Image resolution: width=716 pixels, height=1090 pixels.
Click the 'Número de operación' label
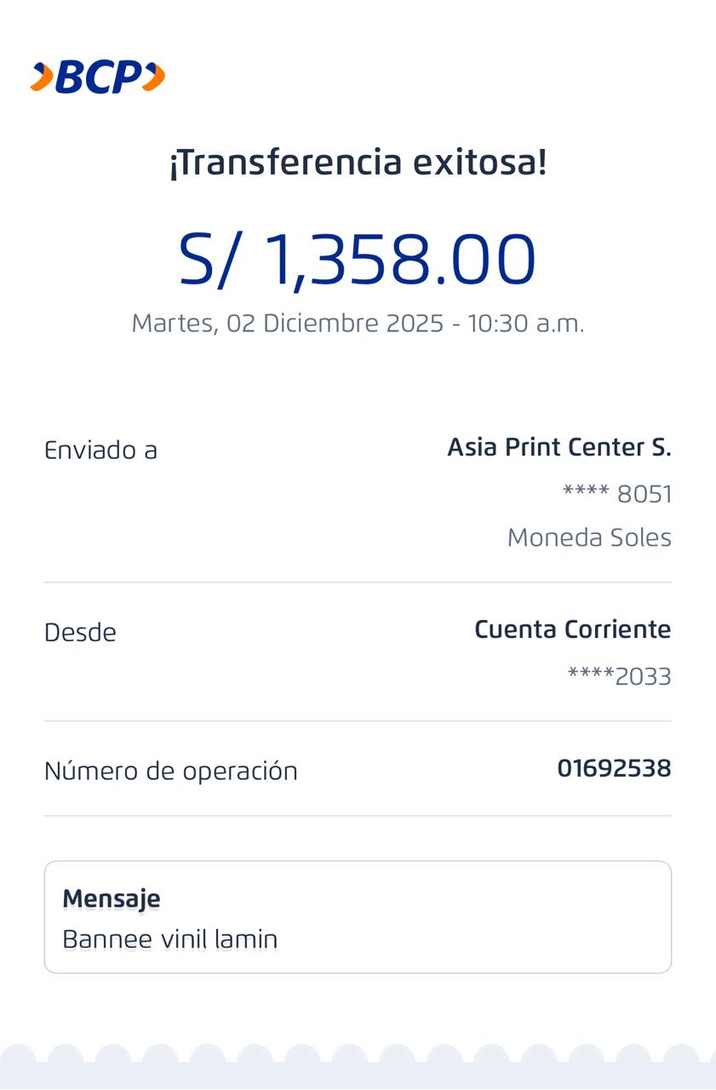point(171,772)
